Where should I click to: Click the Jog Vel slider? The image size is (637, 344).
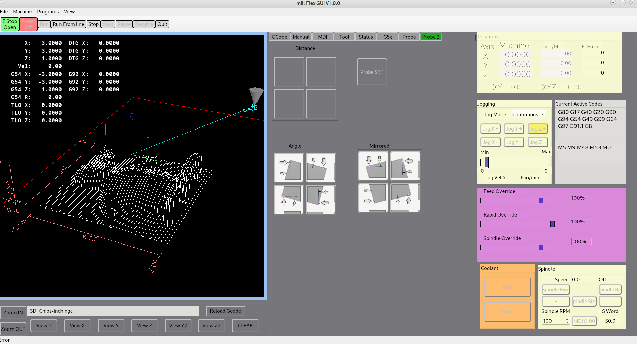click(x=514, y=162)
